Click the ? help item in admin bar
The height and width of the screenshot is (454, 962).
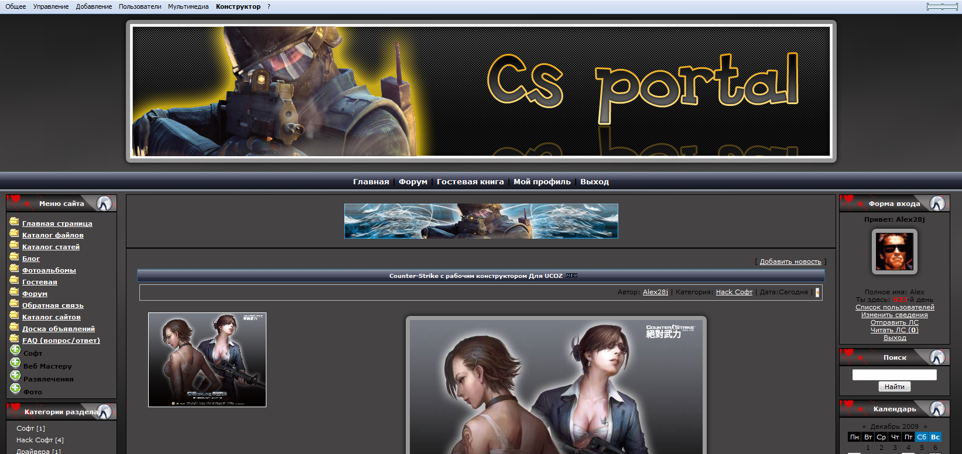[x=269, y=6]
